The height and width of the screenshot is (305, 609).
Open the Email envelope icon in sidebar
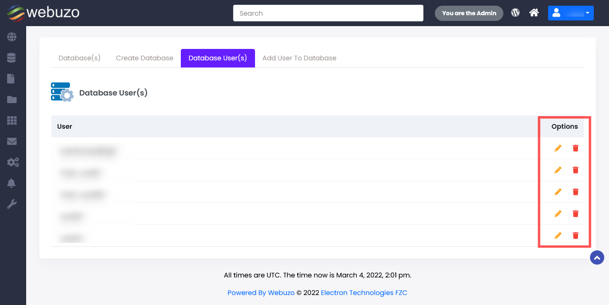click(12, 142)
